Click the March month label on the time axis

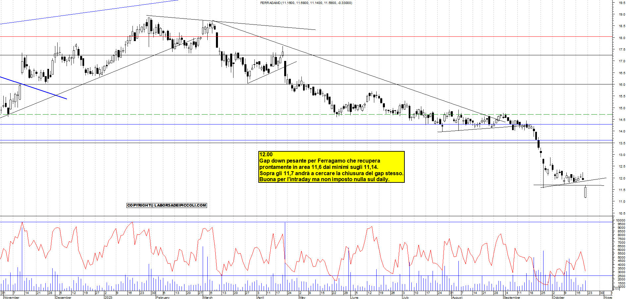click(x=208, y=297)
